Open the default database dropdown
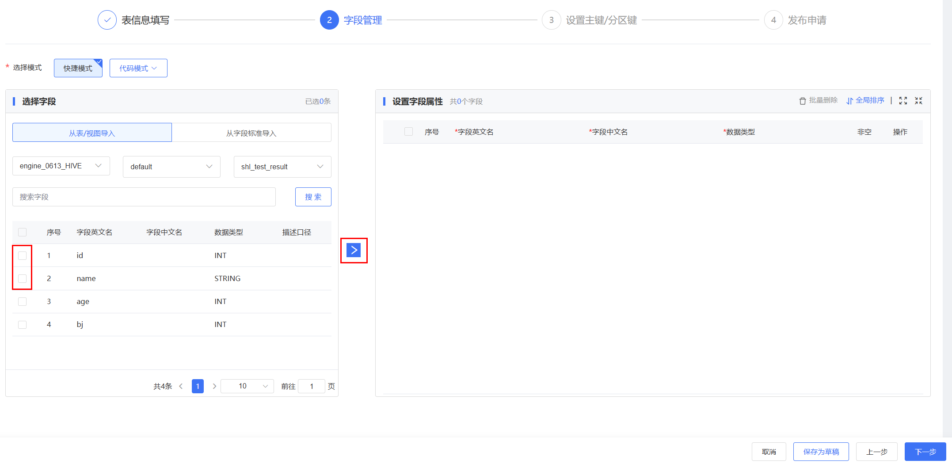 [x=171, y=167]
